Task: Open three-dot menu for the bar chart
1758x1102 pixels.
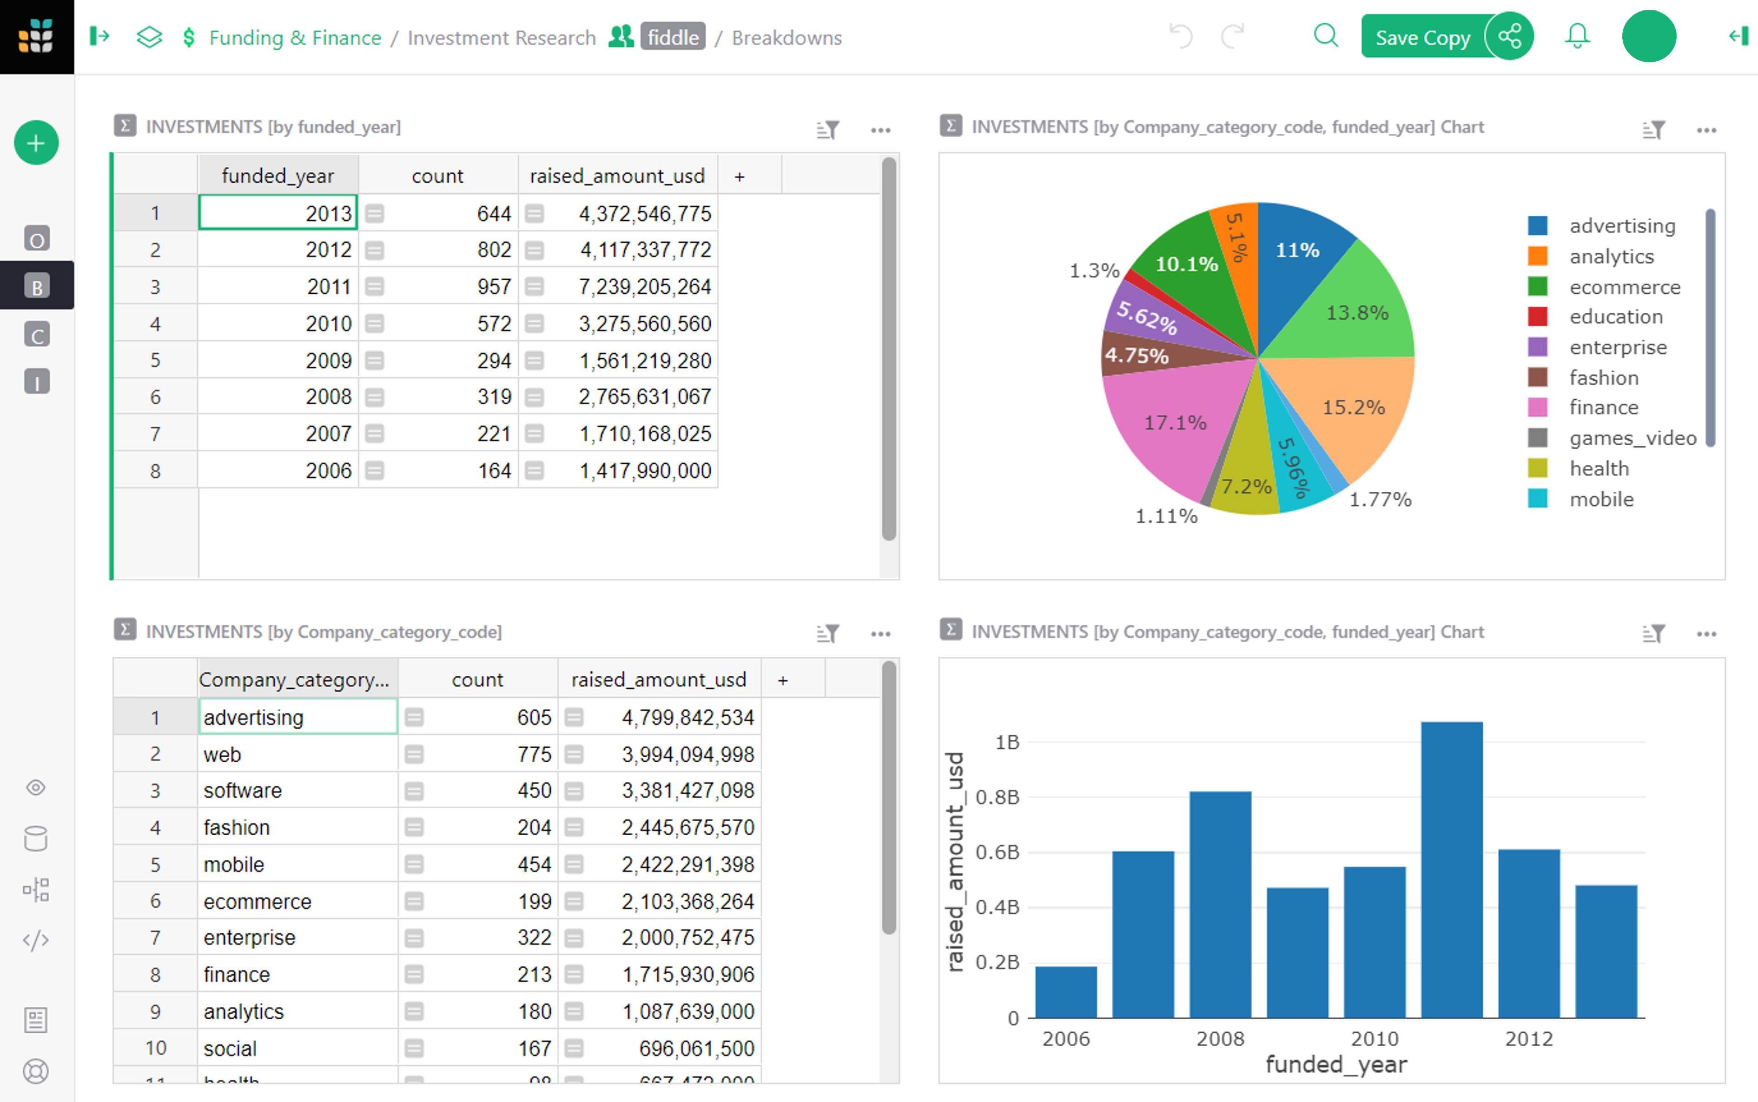Action: 1706,634
